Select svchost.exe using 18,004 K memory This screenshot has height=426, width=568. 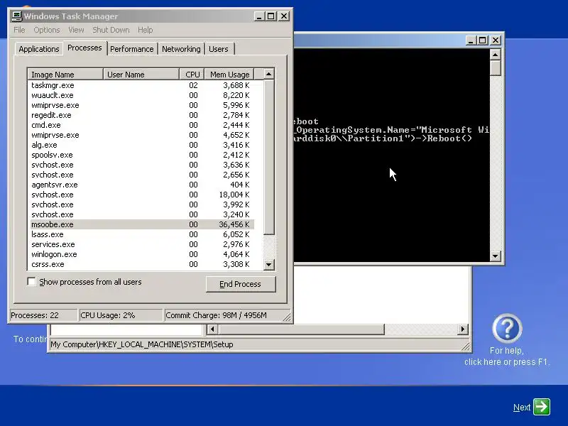142,195
